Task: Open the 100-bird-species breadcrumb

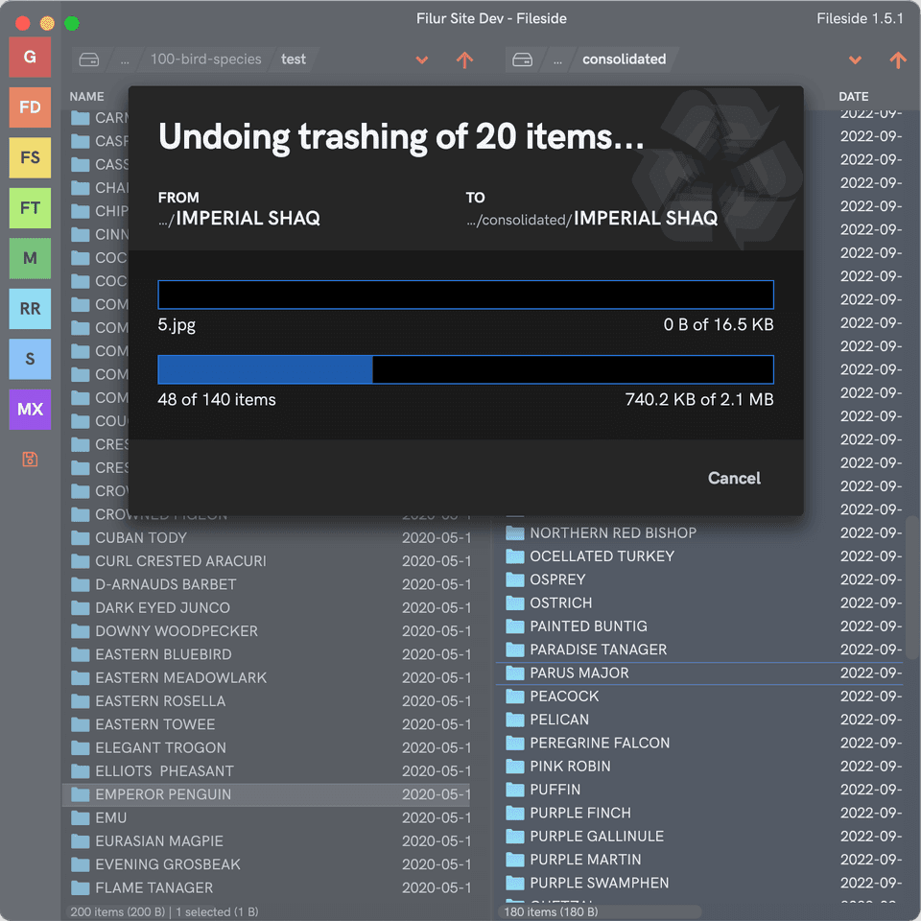Action: pos(205,59)
